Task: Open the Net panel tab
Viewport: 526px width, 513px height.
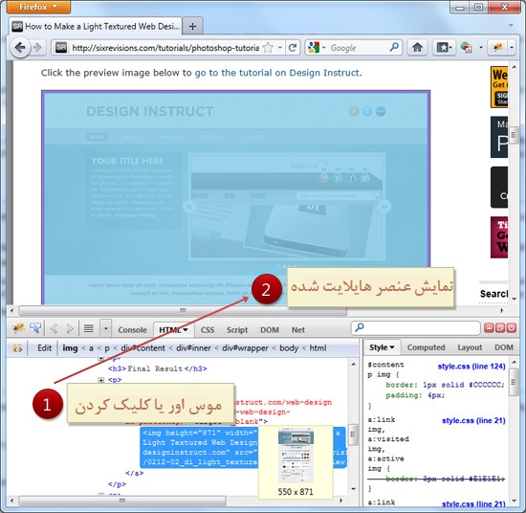Action: [x=297, y=330]
